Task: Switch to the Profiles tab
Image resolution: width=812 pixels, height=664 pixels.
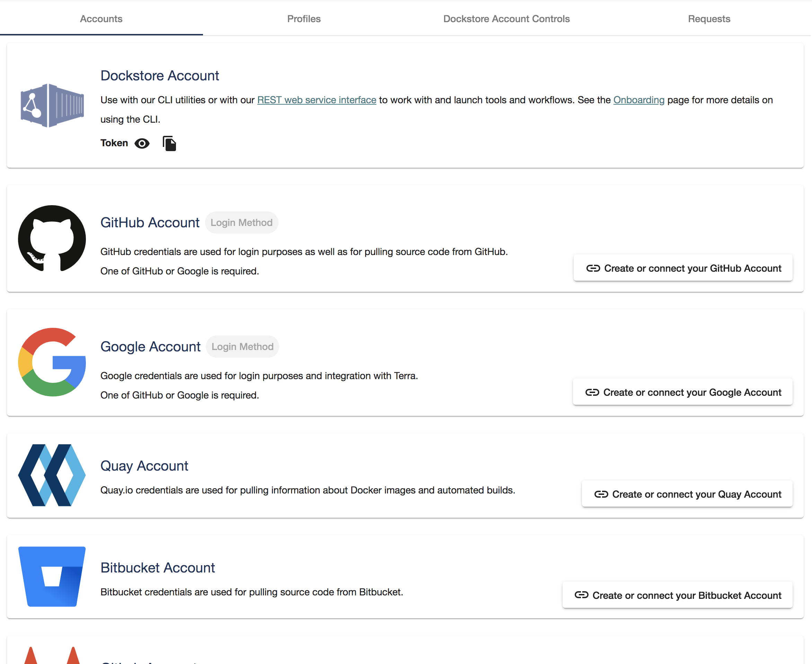Action: click(x=304, y=19)
